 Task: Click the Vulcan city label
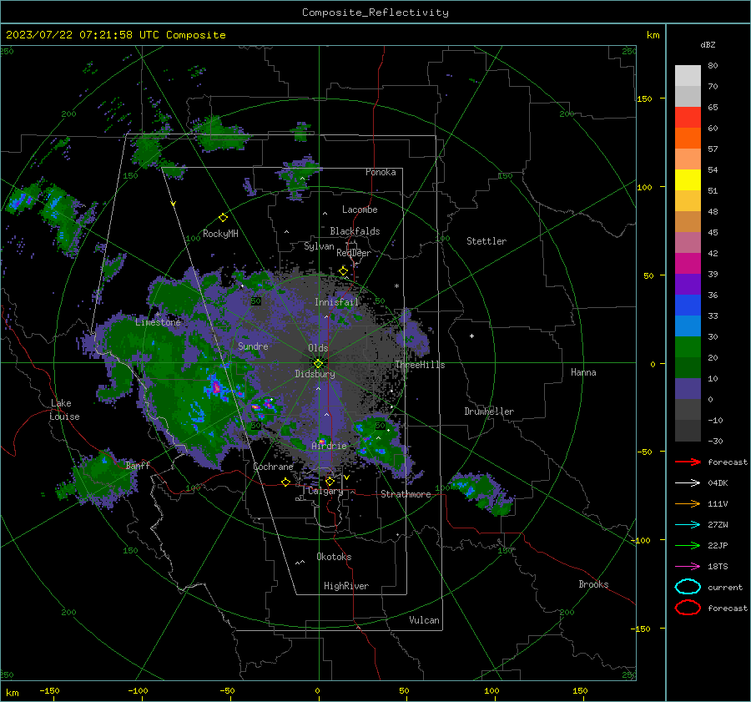424,620
